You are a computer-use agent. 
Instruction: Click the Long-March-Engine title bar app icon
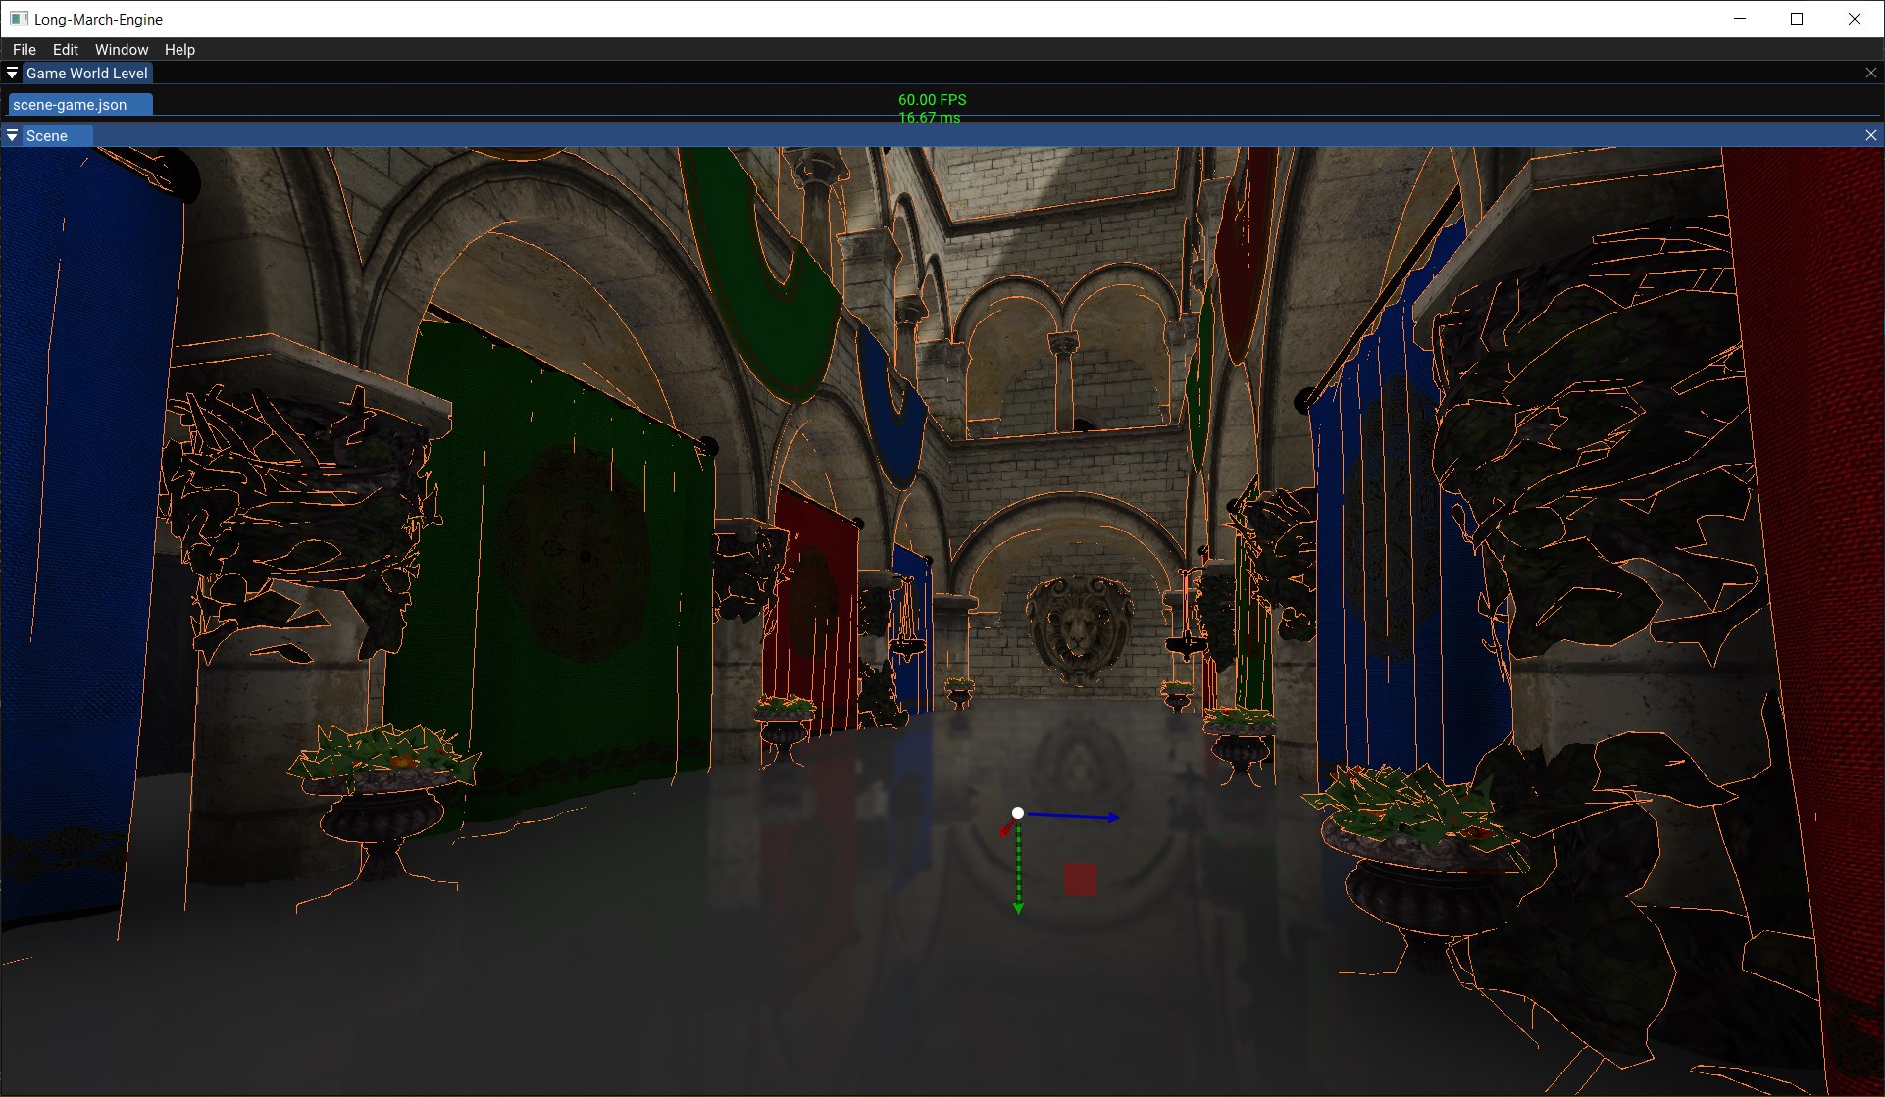(19, 19)
